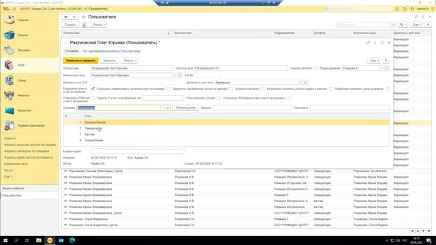Open Microsoft Edge from taskbar

click(72, 240)
